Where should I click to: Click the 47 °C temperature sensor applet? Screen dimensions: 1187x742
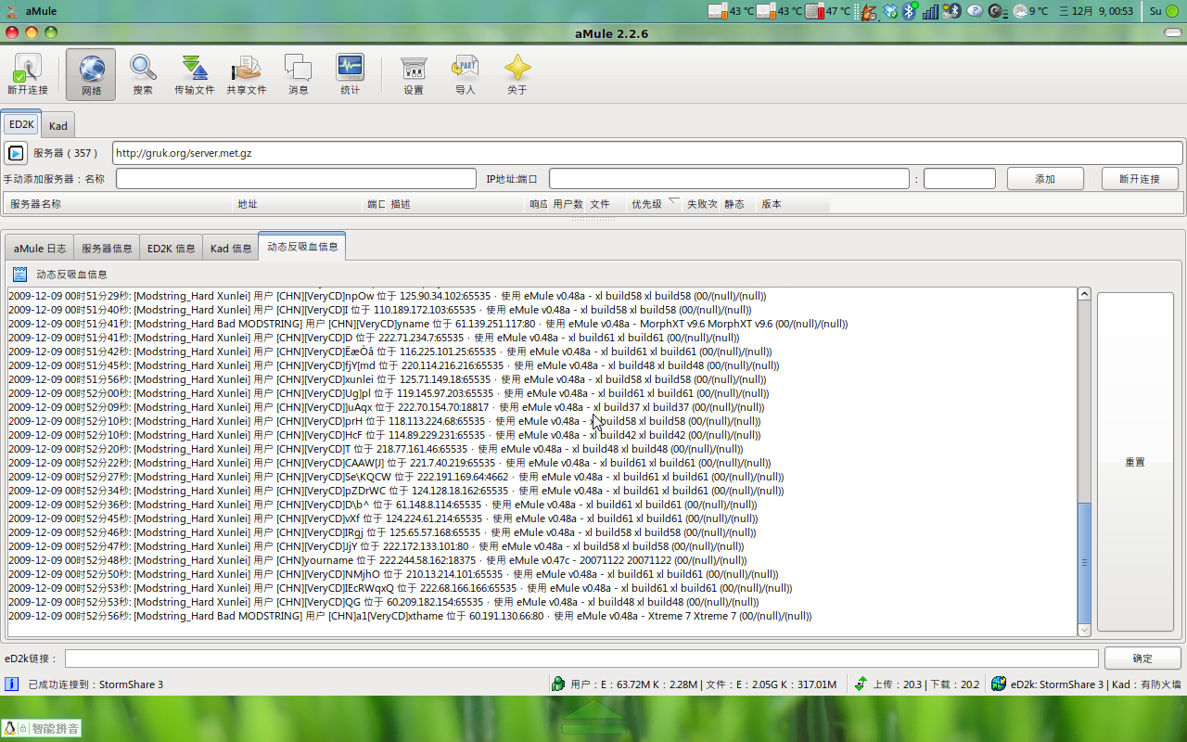pos(828,11)
